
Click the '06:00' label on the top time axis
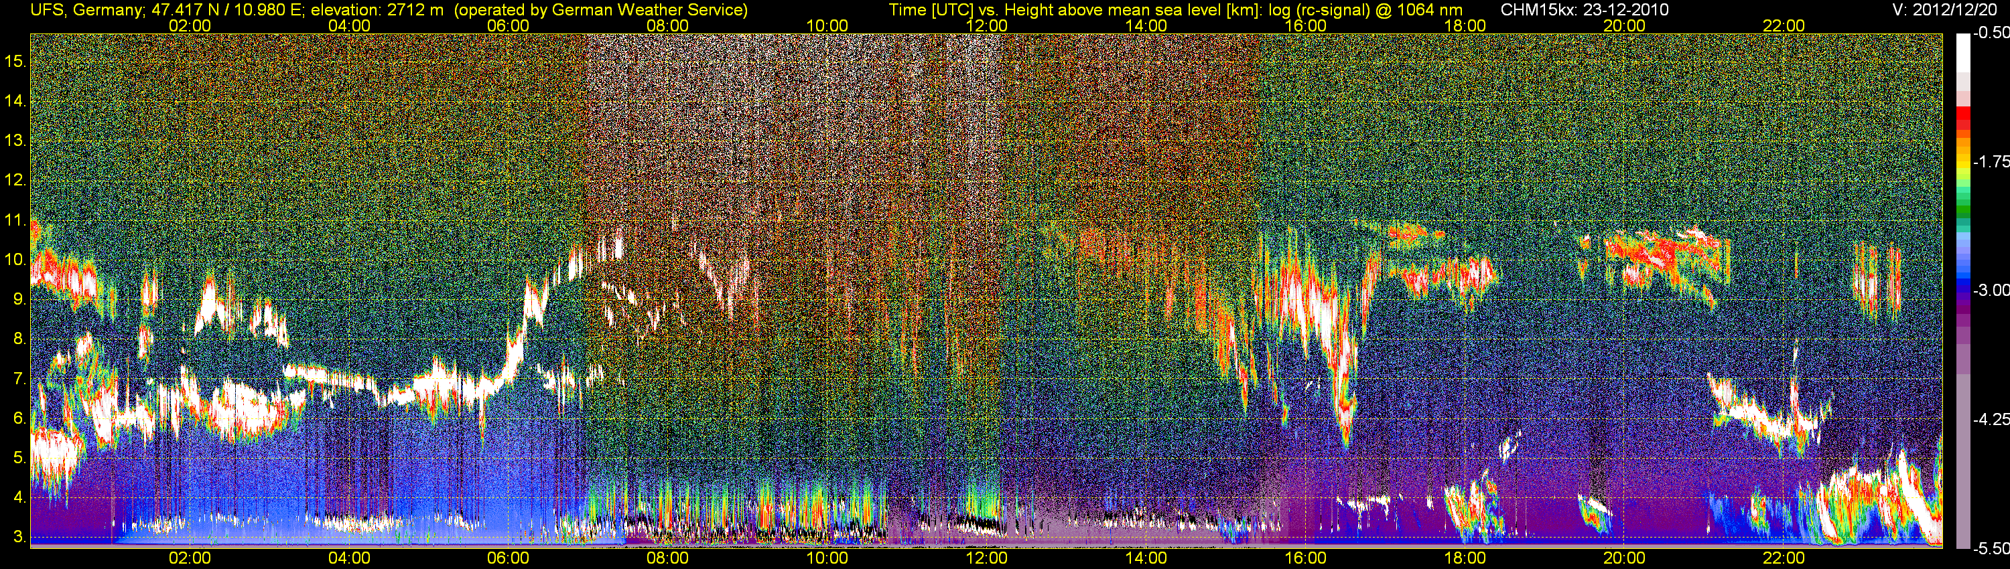click(x=508, y=25)
